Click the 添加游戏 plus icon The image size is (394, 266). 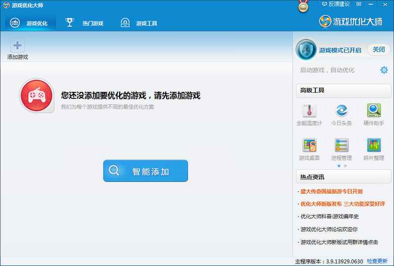17,45
